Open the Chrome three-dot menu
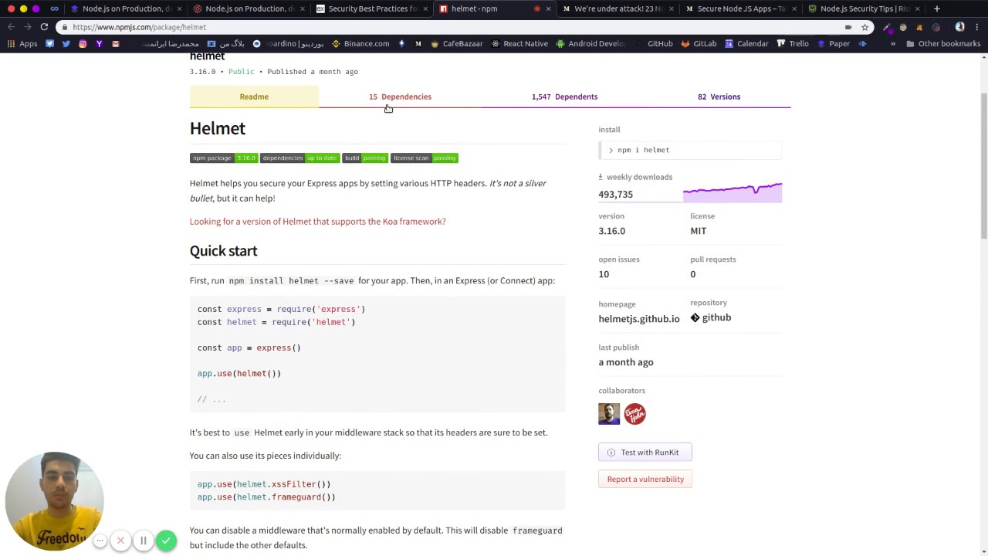This screenshot has height=556, width=988. [x=976, y=27]
